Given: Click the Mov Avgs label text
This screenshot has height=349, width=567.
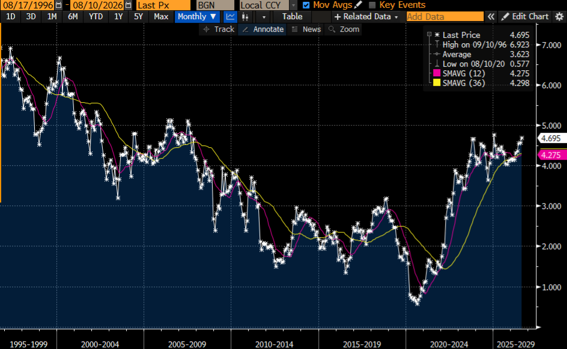Looking at the screenshot, I should tap(333, 5).
